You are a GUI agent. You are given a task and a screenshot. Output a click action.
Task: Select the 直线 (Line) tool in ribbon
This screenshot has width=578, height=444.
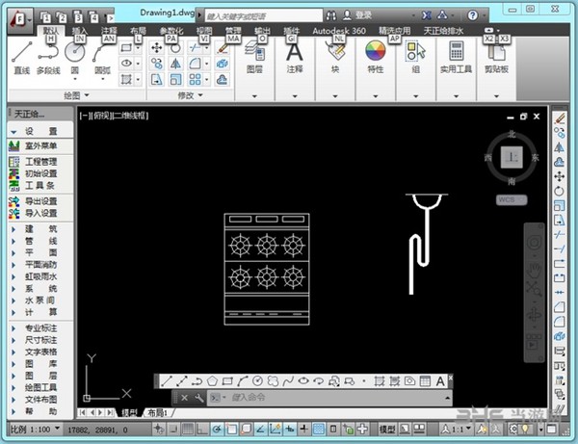[x=21, y=54]
